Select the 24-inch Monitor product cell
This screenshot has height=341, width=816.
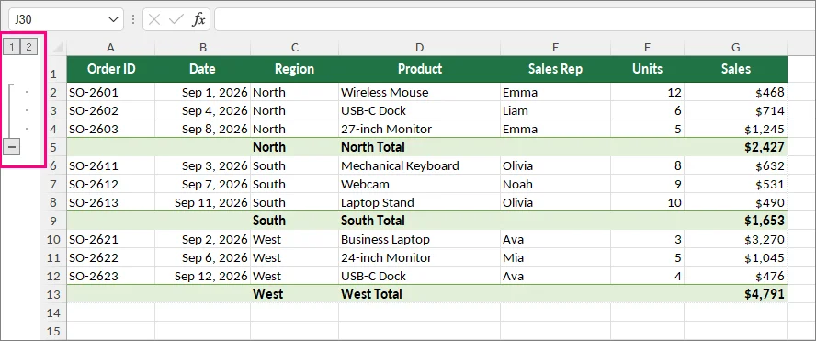[419, 257]
